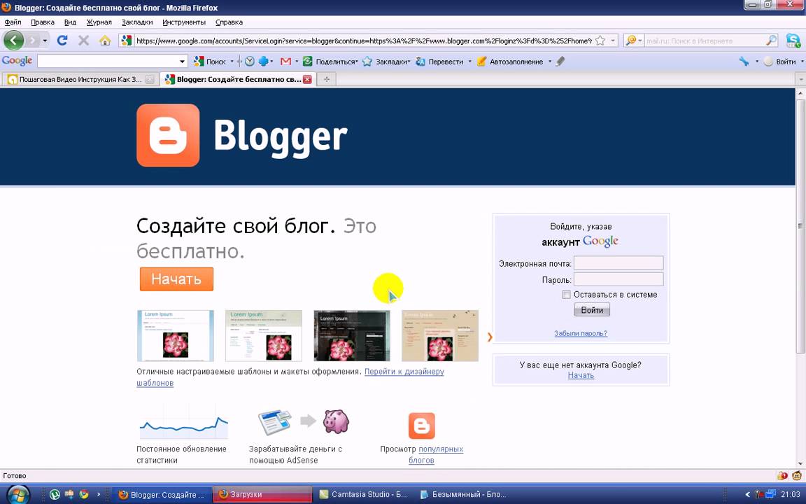Expand the Google Toolbar search box dropdown

pos(182,61)
